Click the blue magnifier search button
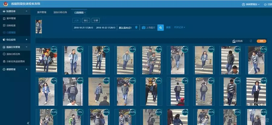 (x=161, y=27)
